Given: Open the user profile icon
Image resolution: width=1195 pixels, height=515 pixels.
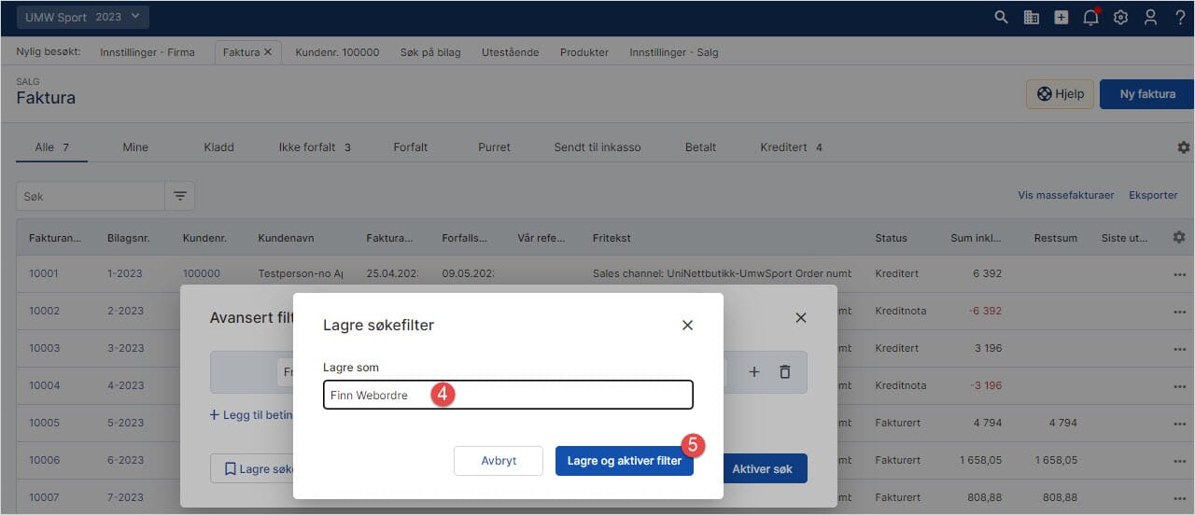Looking at the screenshot, I should point(1150,17).
